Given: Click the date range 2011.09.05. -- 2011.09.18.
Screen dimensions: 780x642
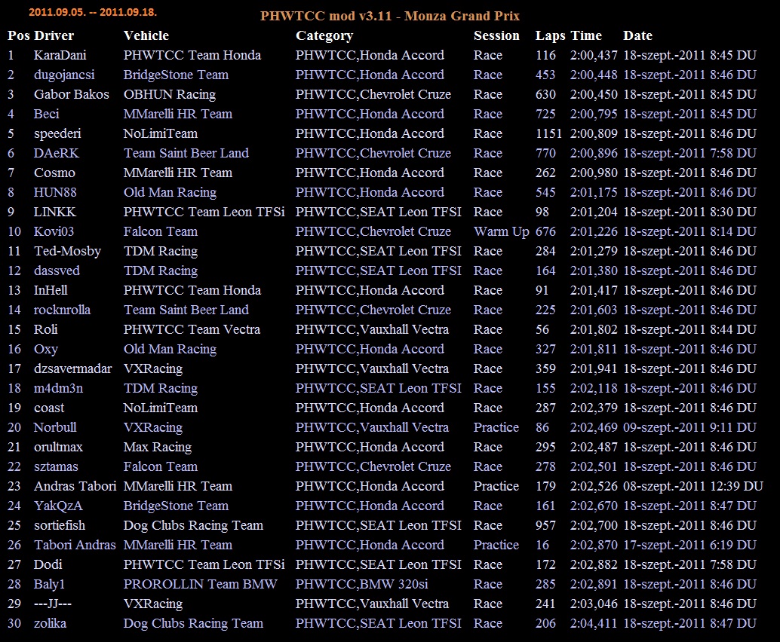Looking at the screenshot, I should click(93, 12).
